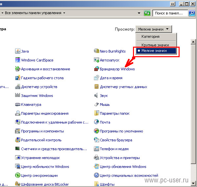The height and width of the screenshot is (187, 197).
Task: Open the Диспетчер учетных данных link
Action: point(123,87)
